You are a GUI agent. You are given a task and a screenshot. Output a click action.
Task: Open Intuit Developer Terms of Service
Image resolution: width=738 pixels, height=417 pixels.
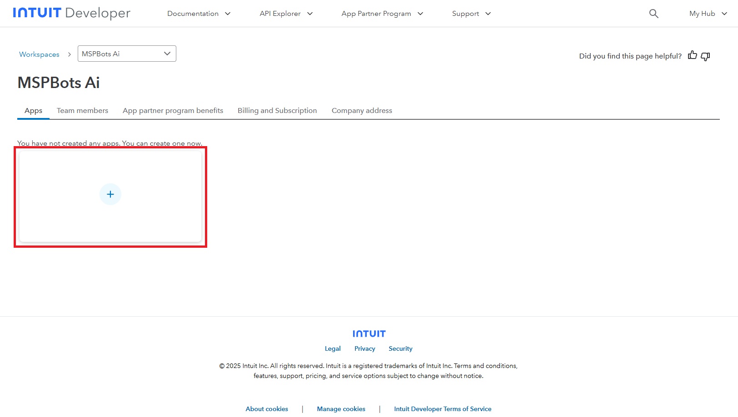[x=443, y=409]
